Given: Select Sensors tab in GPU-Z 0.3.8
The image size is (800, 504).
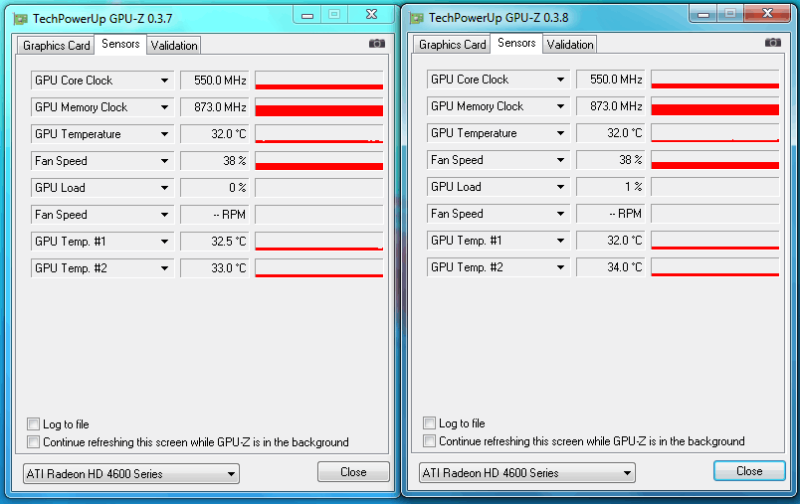Looking at the screenshot, I should 516,43.
